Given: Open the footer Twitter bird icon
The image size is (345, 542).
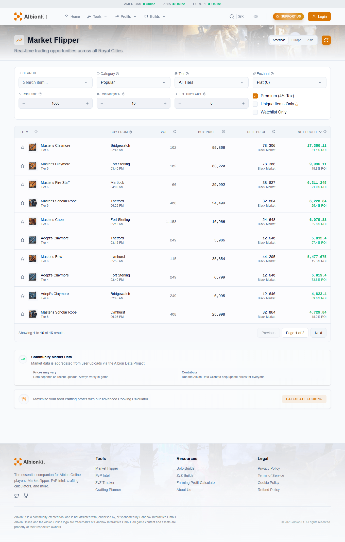Looking at the screenshot, I should click(17, 496).
